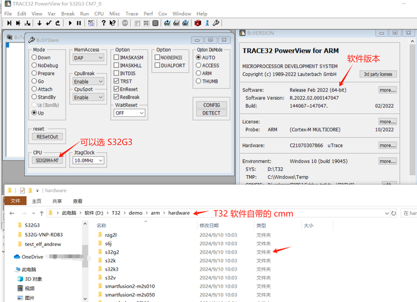This screenshot has height=302, width=417.
Task: Click the wrench system settings toolbar icon
Action: 216,23
